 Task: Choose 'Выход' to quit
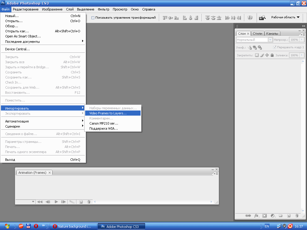coord(43,160)
